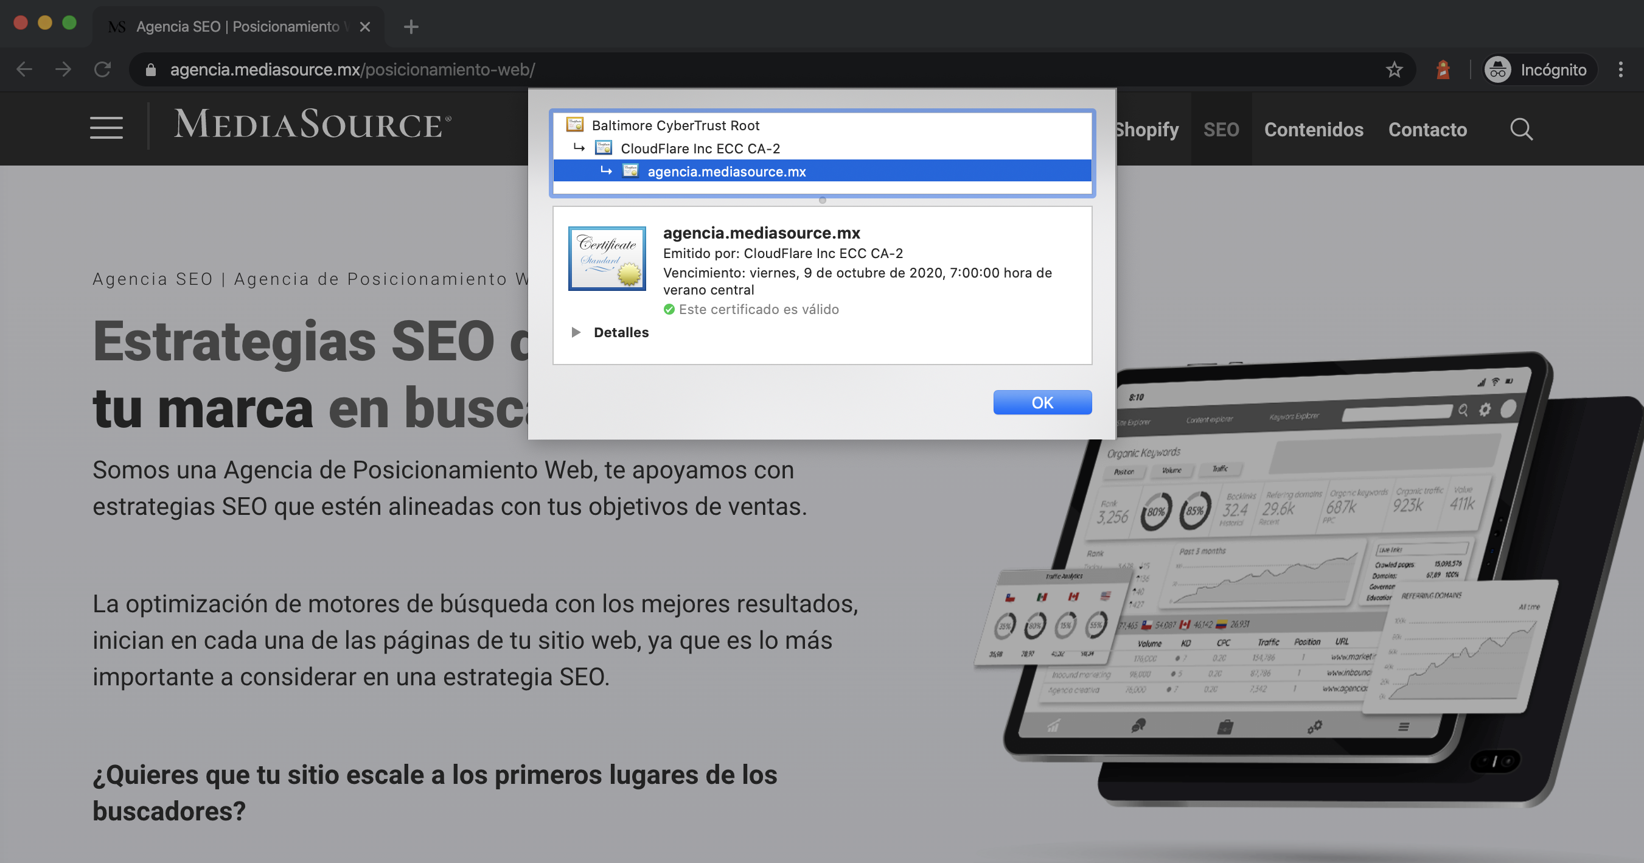Click the macOS green fullscreen button

pyautogui.click(x=69, y=23)
